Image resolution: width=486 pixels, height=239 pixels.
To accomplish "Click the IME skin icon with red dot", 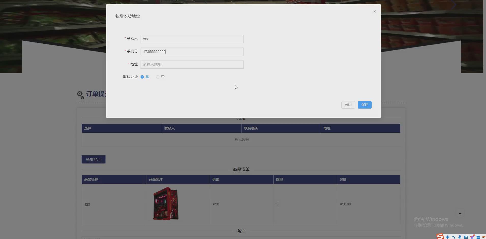I will [472, 237].
